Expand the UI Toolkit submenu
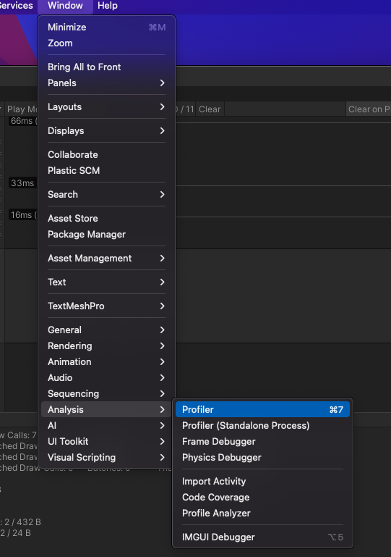This screenshot has height=557, width=391. point(106,441)
